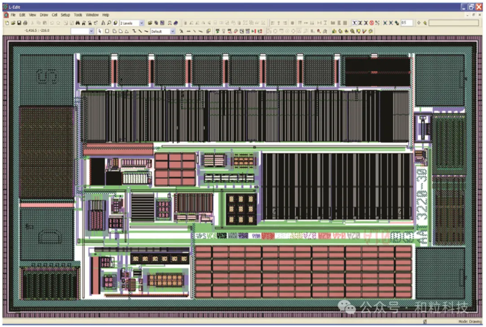The image size is (486, 327).
Task: Open the Tools menu
Action: [78, 15]
